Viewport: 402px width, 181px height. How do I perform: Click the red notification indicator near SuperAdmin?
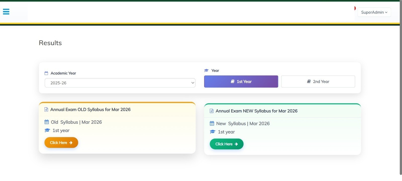click(x=355, y=8)
